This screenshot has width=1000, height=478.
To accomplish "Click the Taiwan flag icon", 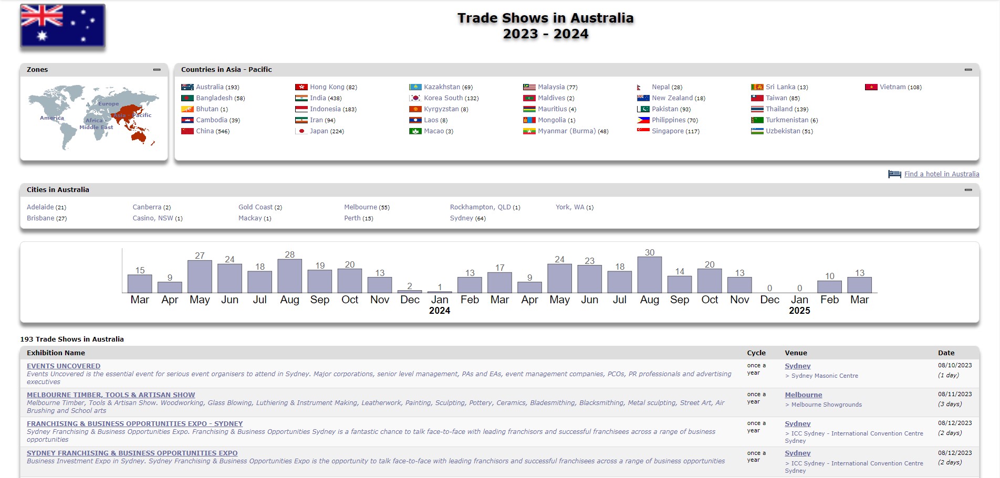I will (x=757, y=98).
